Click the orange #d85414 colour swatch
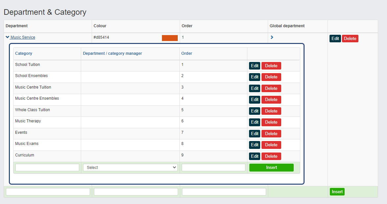Screen dimensions: 387x204 coord(170,38)
